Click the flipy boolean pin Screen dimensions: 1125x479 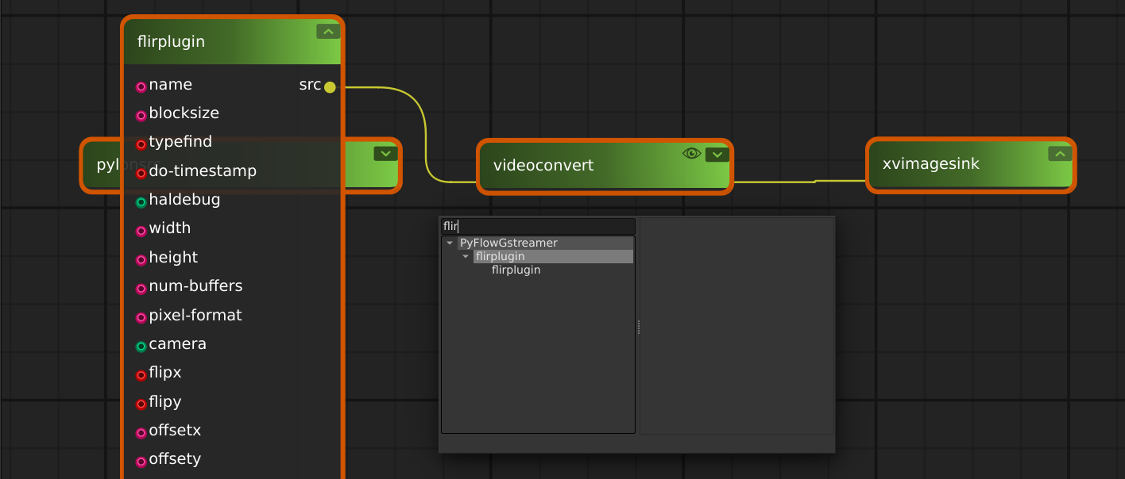(141, 404)
